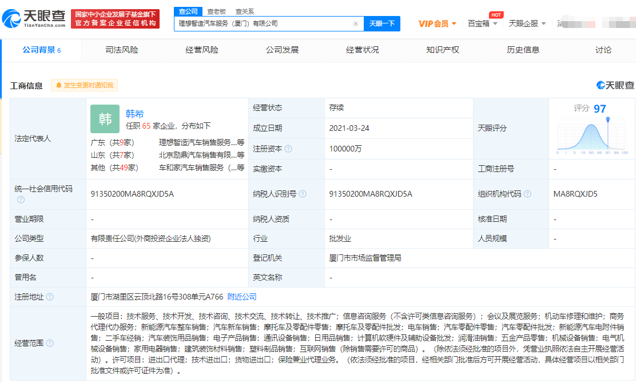Click the 韩 avatar of the legal representative
The image size is (636, 383).
(x=105, y=118)
